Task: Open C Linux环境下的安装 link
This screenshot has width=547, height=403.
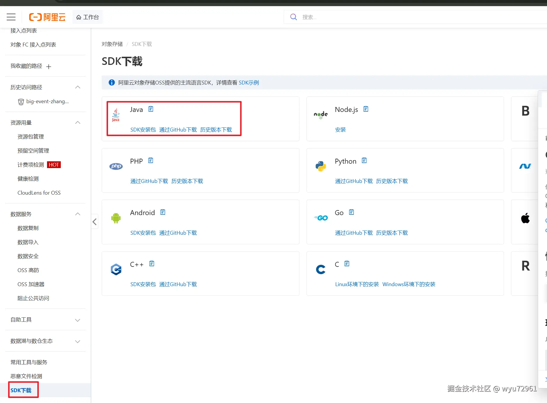Action: [x=357, y=284]
